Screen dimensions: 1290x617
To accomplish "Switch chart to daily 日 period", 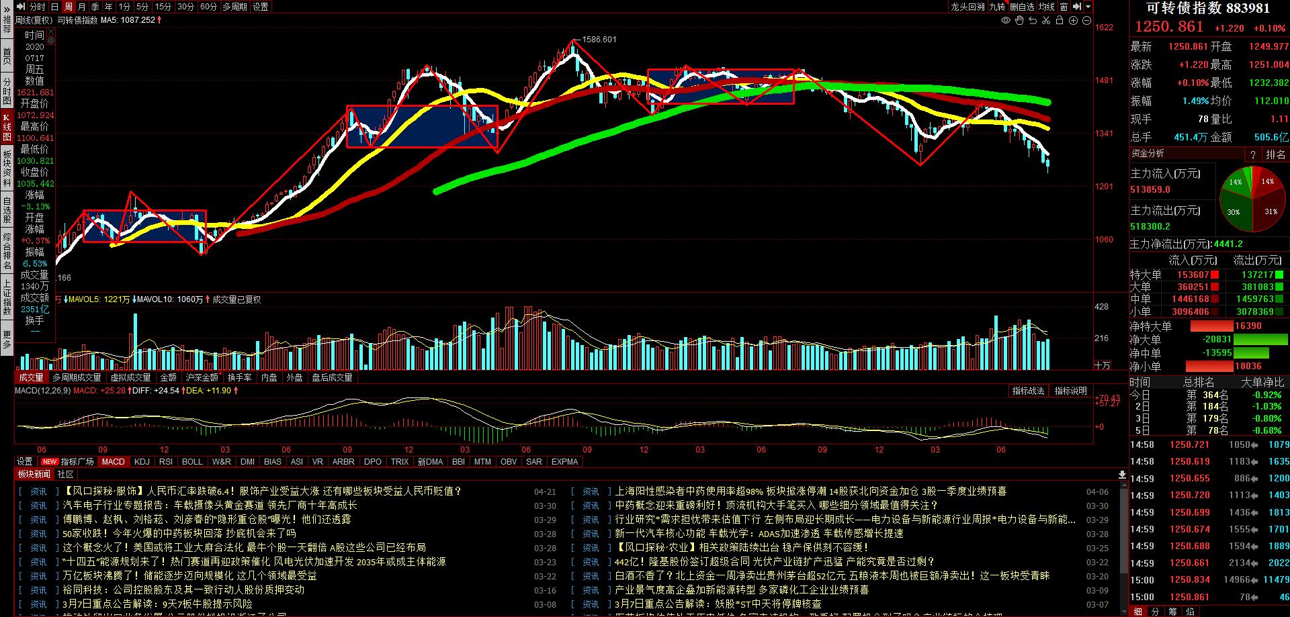I will (x=54, y=7).
